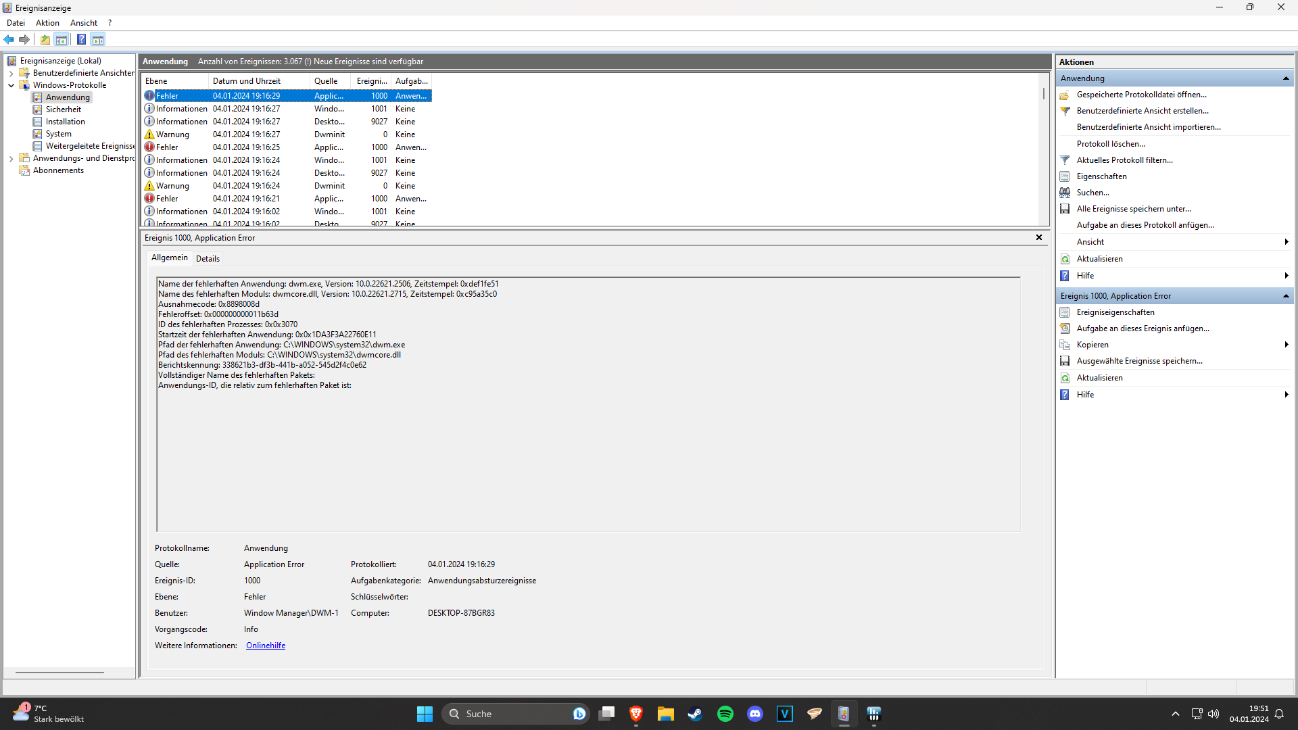This screenshot has width=1298, height=730.
Task: Click the green Aktualisieren icon under Anwendung
Action: [1065, 259]
